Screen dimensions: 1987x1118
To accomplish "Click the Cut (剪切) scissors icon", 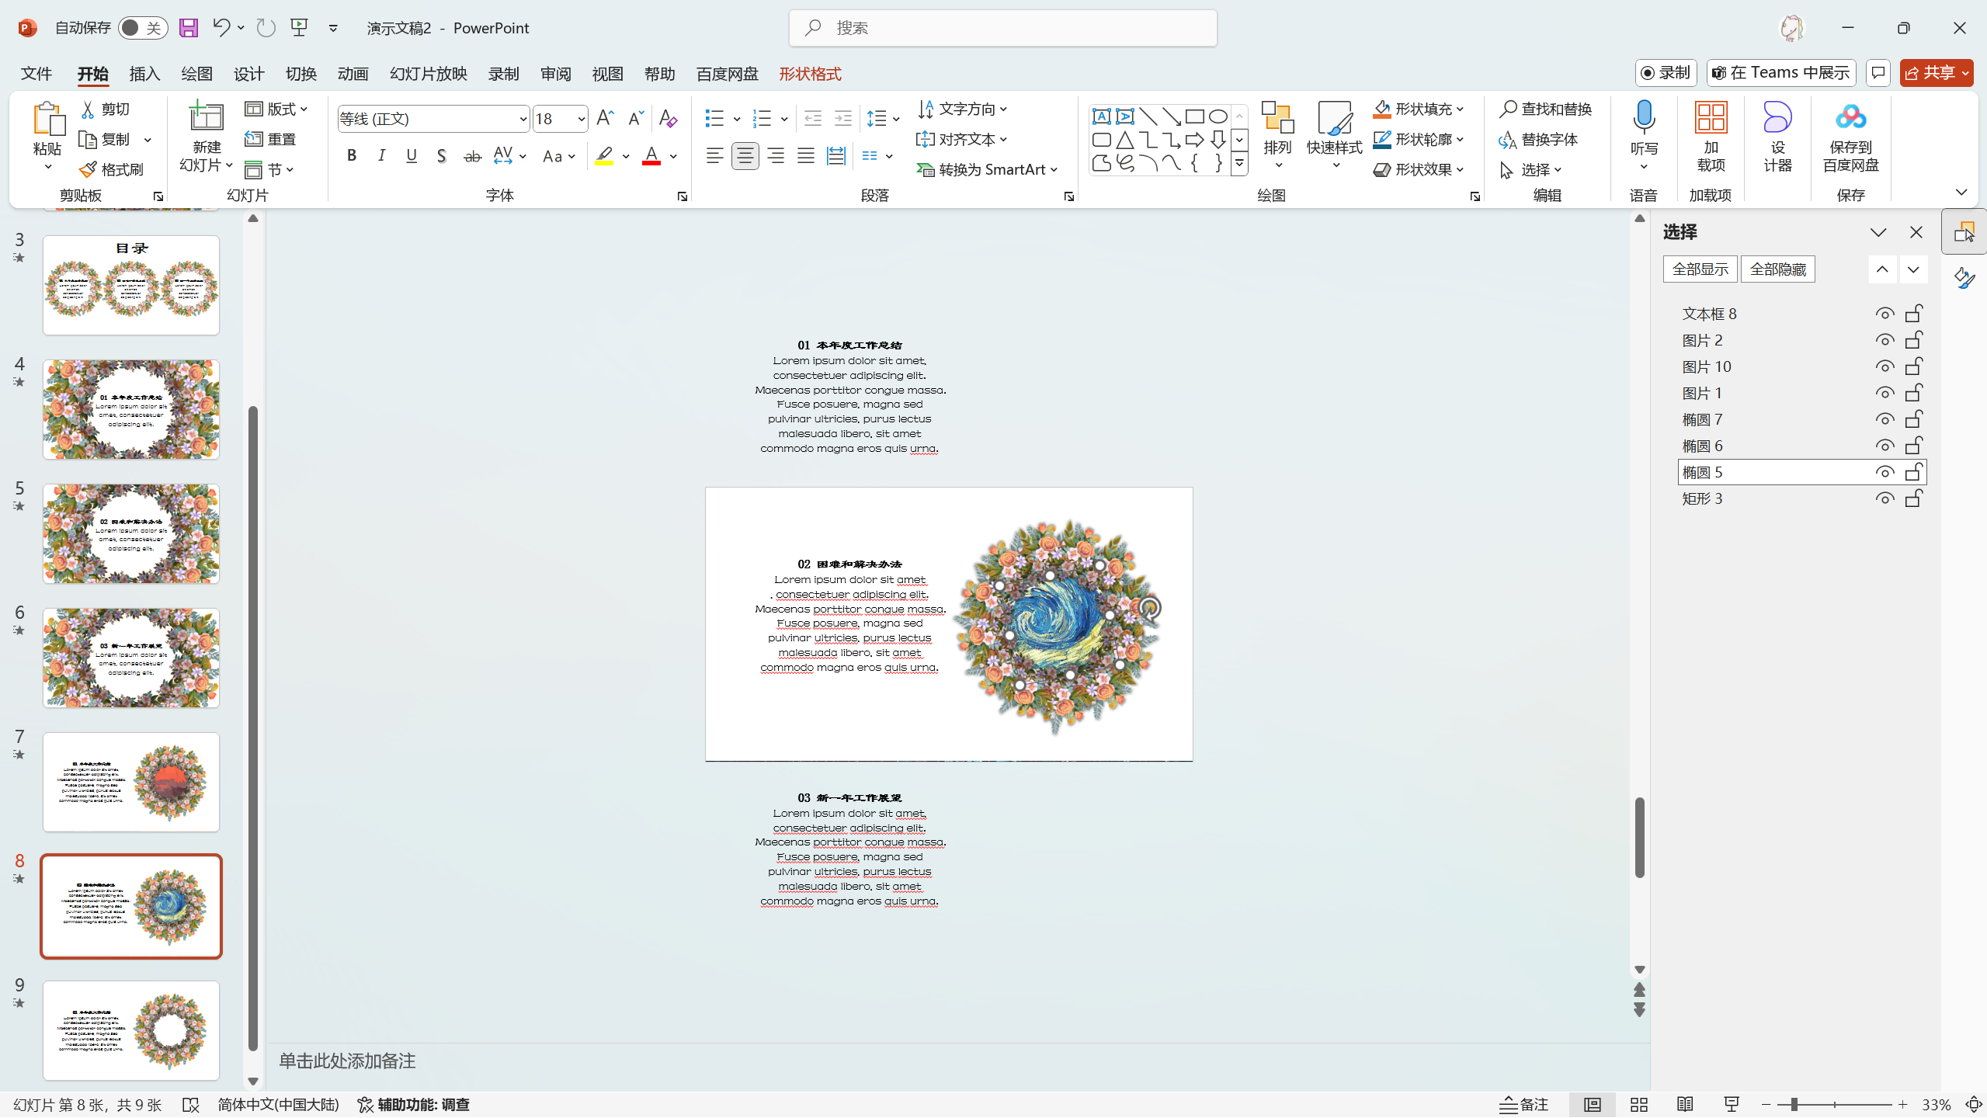I will click(89, 109).
